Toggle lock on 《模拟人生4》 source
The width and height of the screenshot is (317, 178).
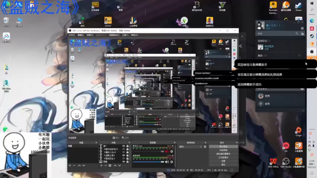127,152
